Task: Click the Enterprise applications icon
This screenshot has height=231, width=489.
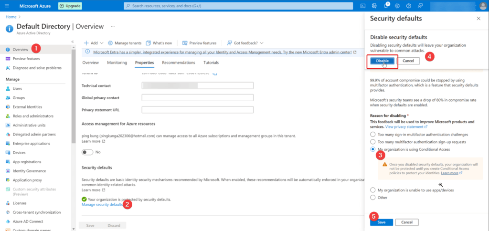Action: point(8,143)
